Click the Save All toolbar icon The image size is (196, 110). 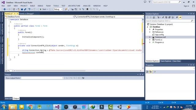pos(25,9)
